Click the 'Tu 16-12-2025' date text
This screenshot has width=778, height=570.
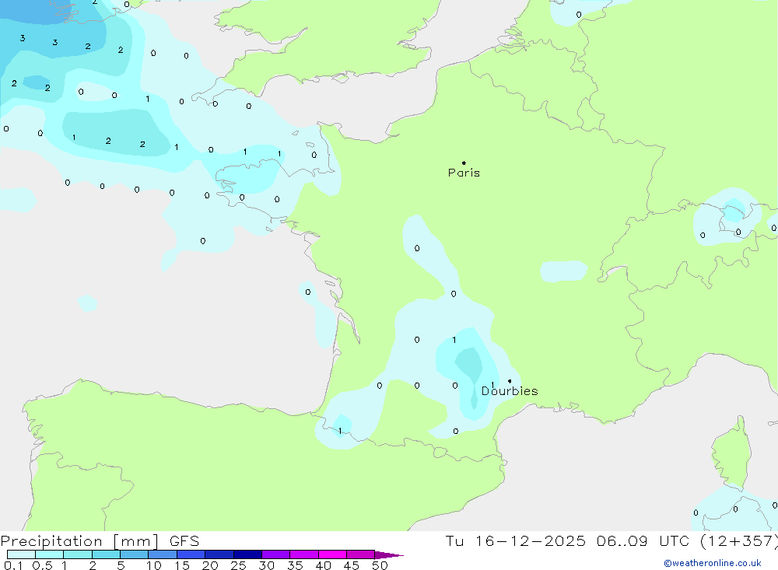coord(515,541)
